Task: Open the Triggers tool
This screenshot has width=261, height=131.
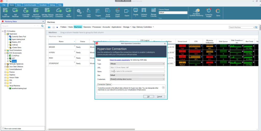Action: point(98,13)
